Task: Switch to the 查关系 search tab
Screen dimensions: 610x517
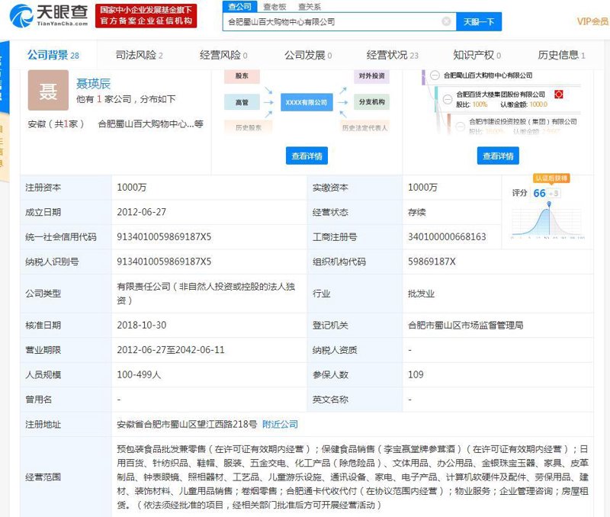Action: tap(310, 7)
